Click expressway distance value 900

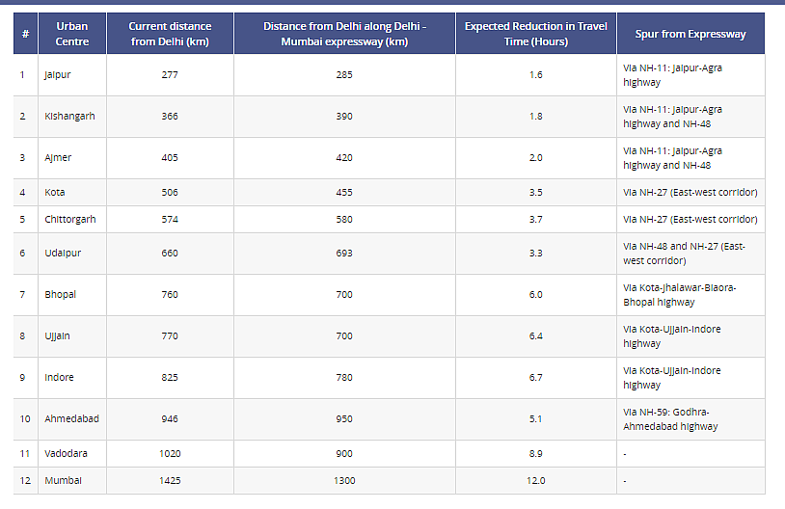pyautogui.click(x=344, y=453)
